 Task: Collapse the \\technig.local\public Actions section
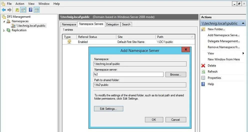243,23
